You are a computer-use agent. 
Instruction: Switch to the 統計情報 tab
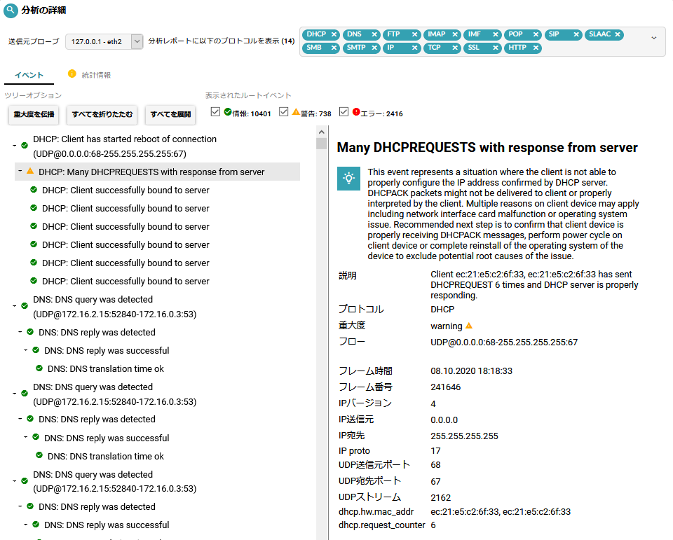pos(96,75)
